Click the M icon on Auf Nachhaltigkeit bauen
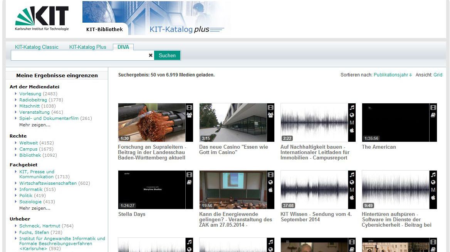Screen dimensions: 450x252 [352, 123]
